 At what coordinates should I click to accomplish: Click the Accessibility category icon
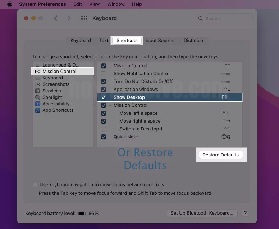tap(38, 104)
